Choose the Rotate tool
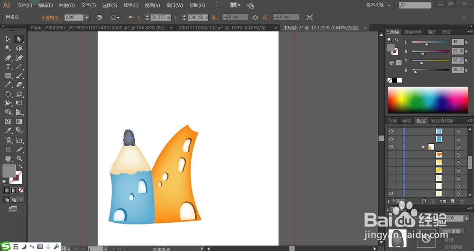This screenshot has height=251, width=474. (x=8, y=94)
